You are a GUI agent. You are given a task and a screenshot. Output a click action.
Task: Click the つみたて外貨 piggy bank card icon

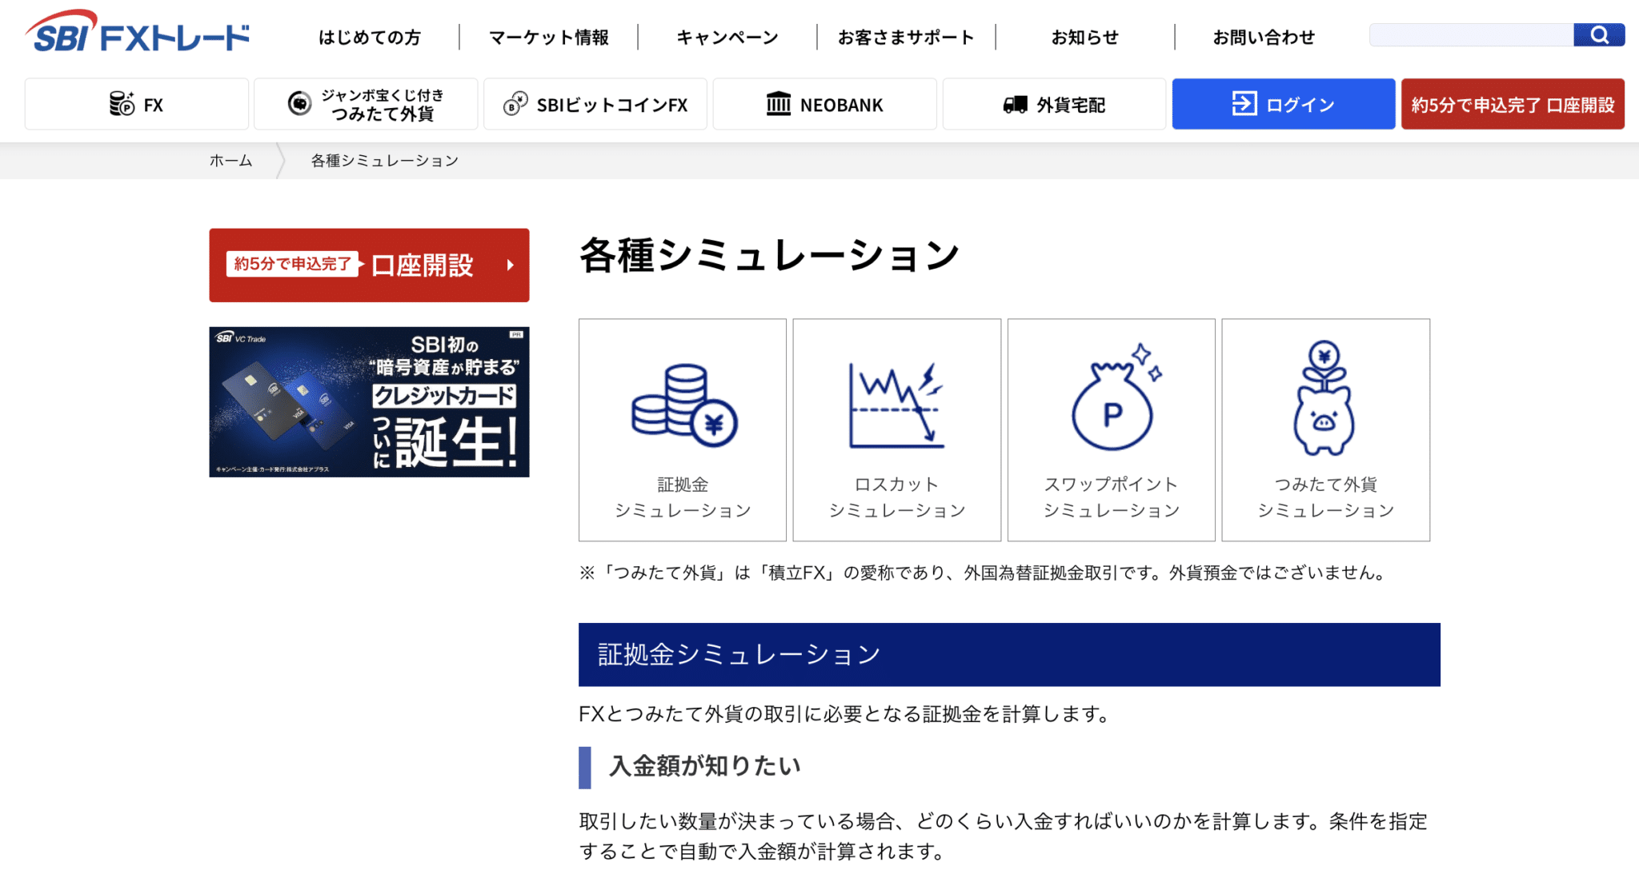click(x=1324, y=398)
